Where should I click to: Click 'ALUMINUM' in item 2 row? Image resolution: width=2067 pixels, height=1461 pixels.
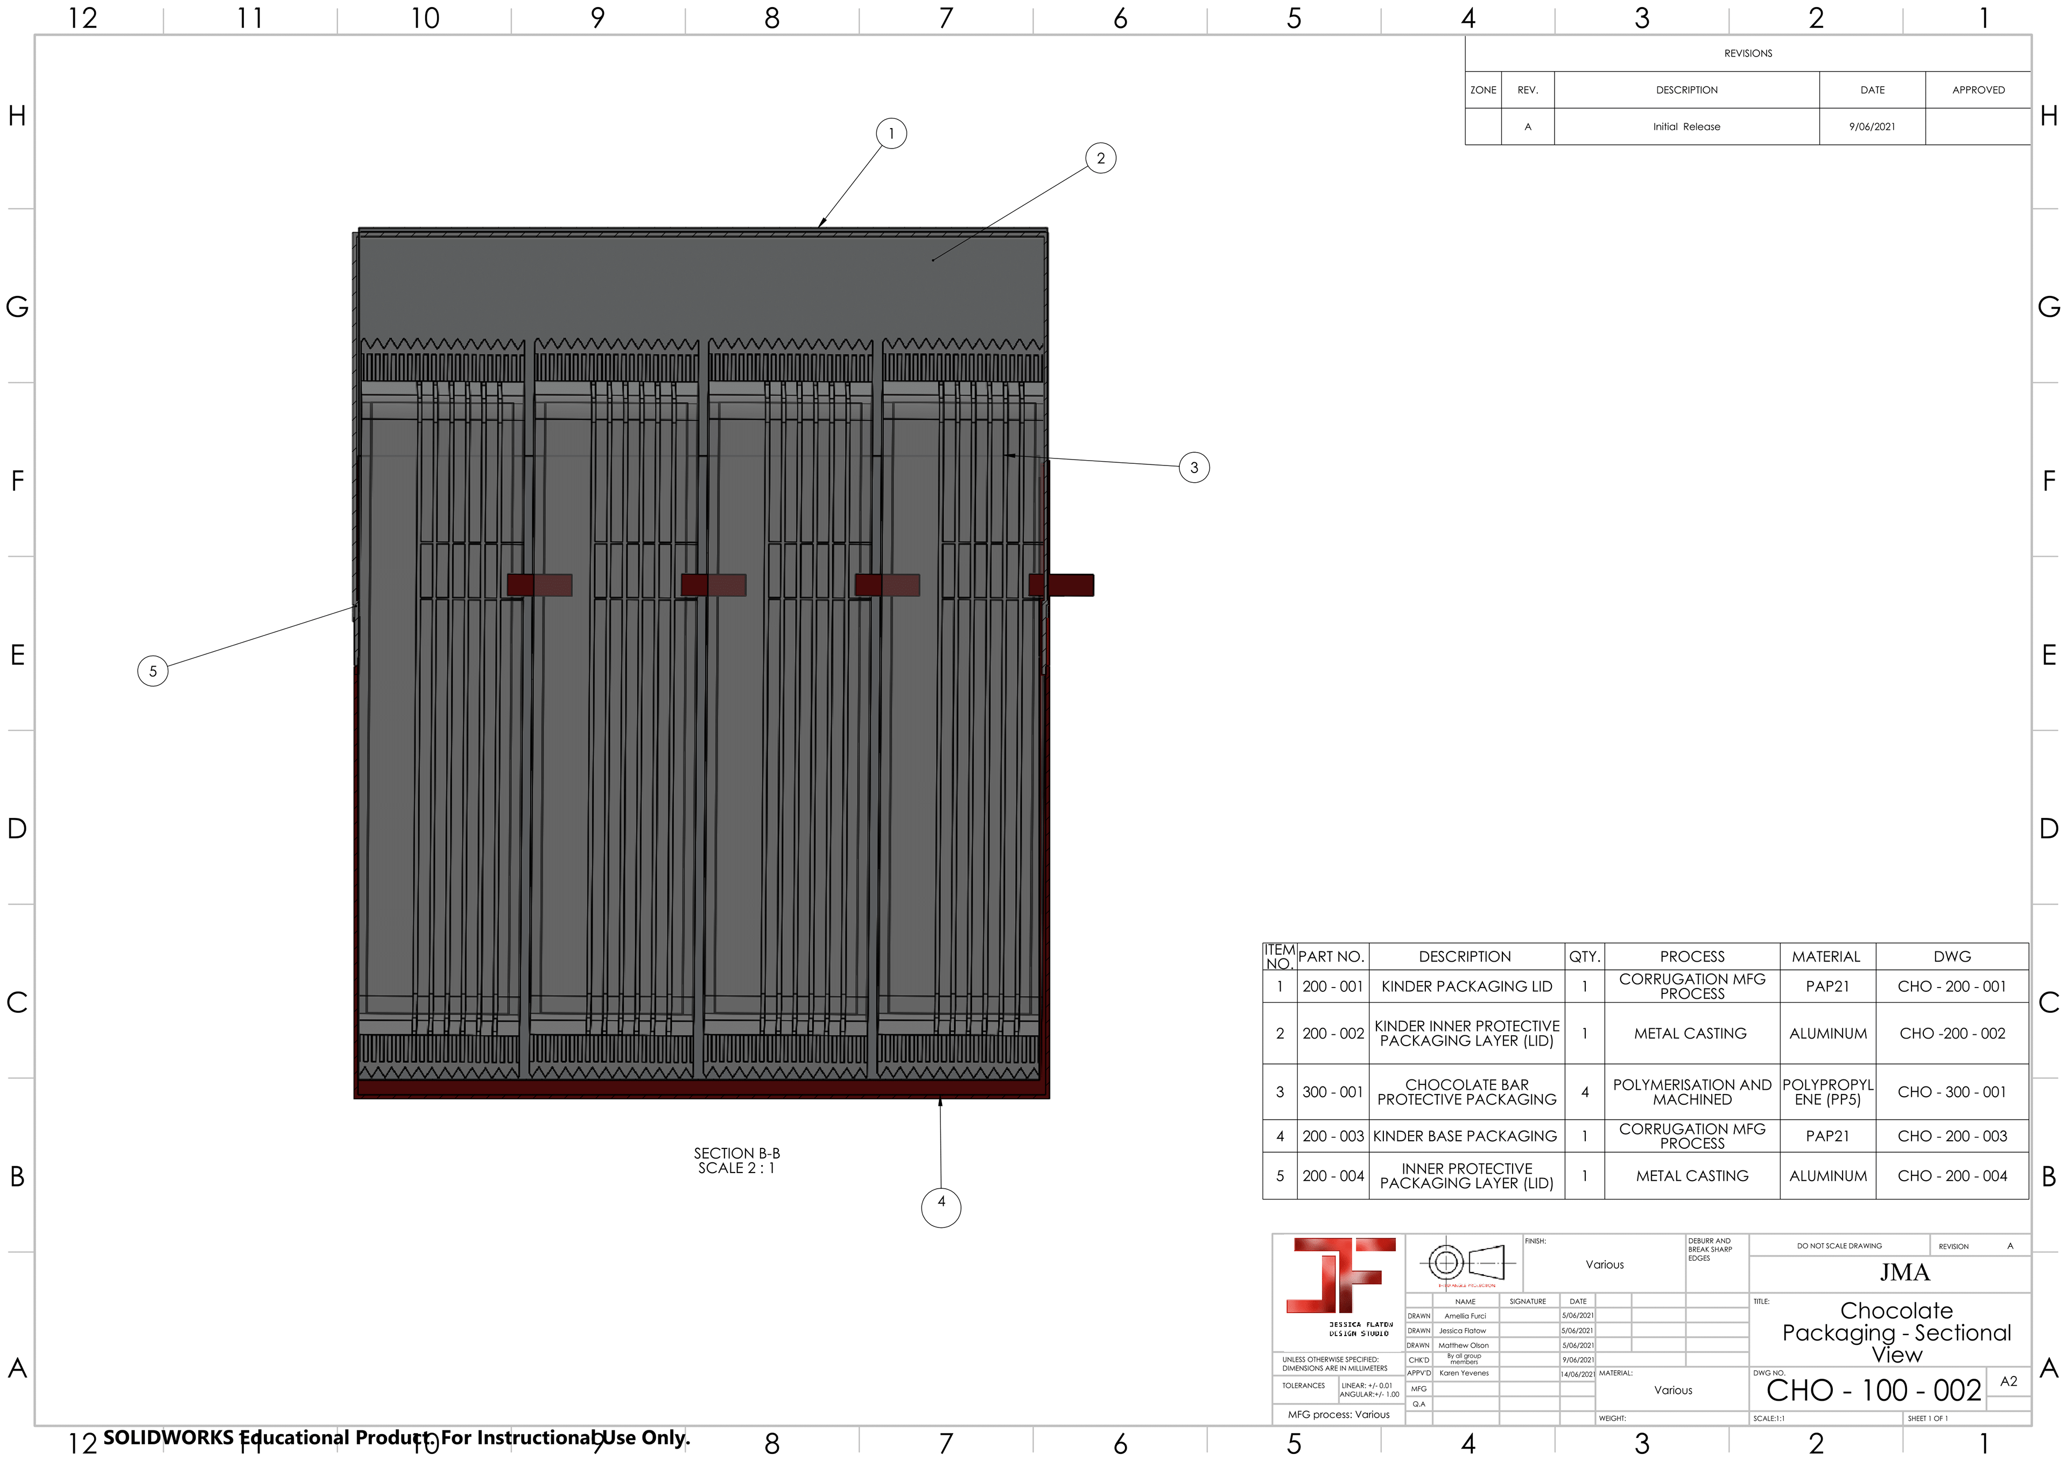1827,1033
